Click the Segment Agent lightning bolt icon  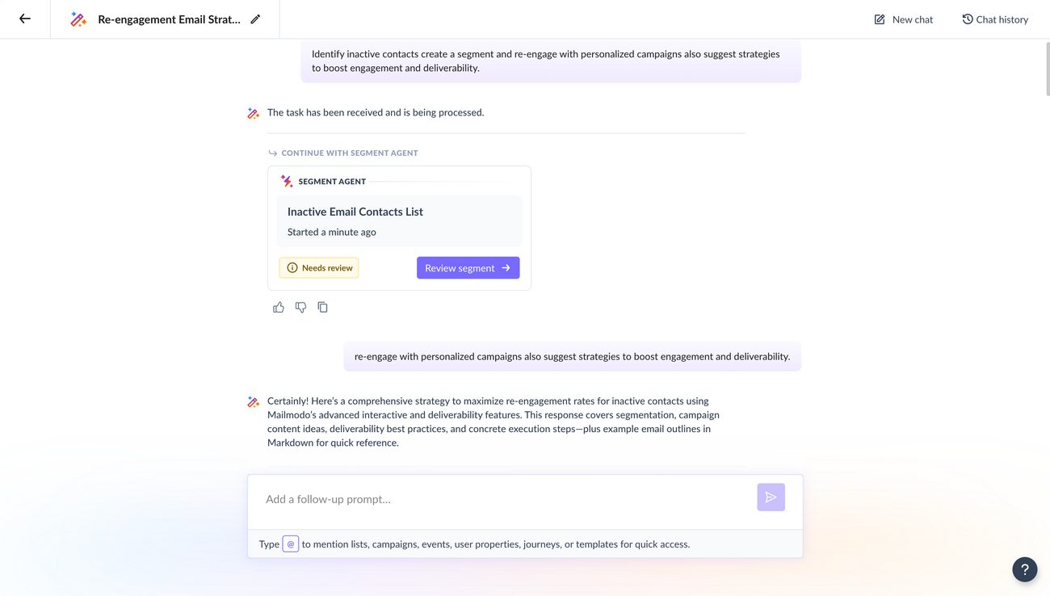[x=286, y=181]
